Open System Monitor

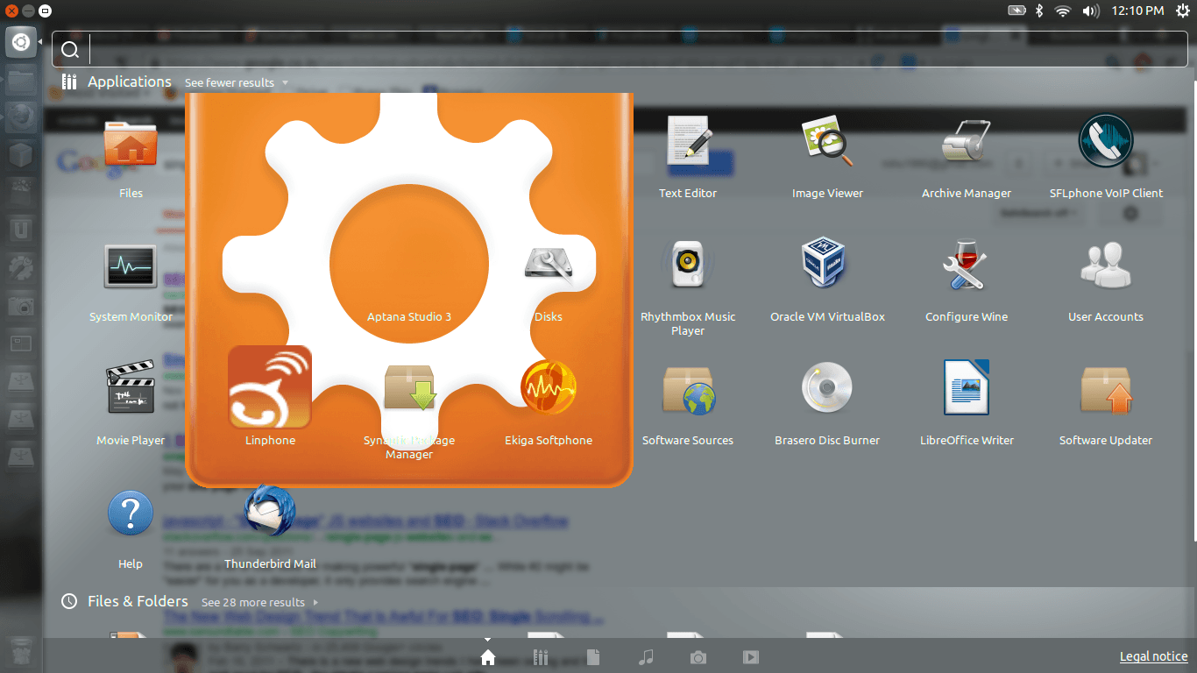[131, 266]
